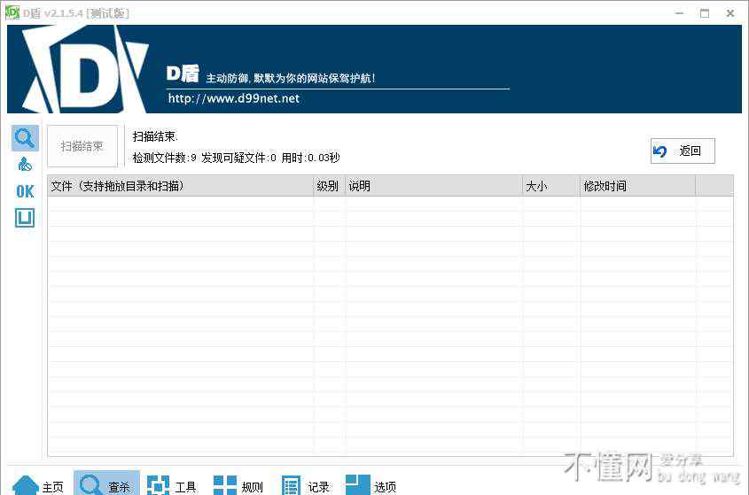This screenshot has height=495, width=749.
Task: Sort by the 文件 column header
Action: 181,186
